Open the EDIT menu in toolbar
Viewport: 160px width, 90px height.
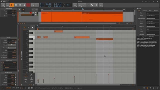(x=80, y=5)
